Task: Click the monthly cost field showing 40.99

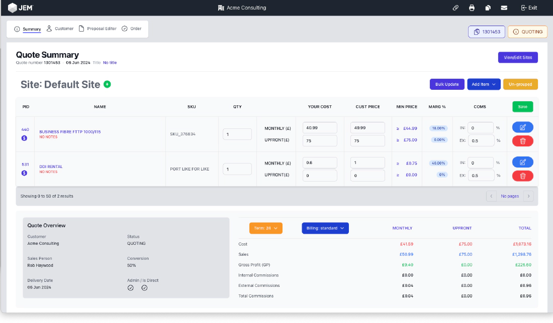Action: coord(320,128)
